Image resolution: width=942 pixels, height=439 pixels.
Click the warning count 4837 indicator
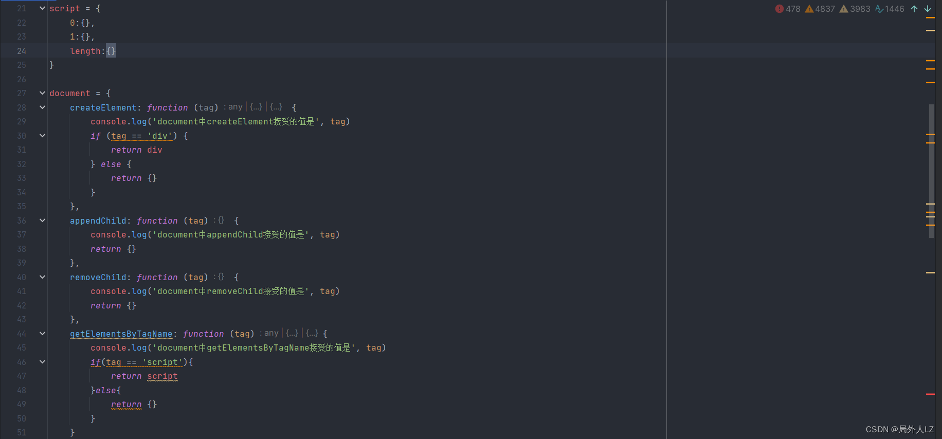pyautogui.click(x=820, y=9)
